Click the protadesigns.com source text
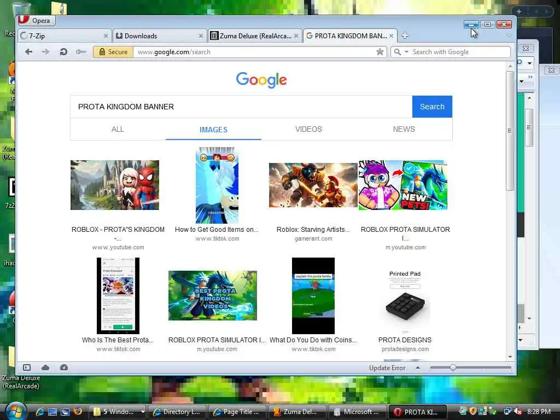The image size is (560, 420). (405, 349)
